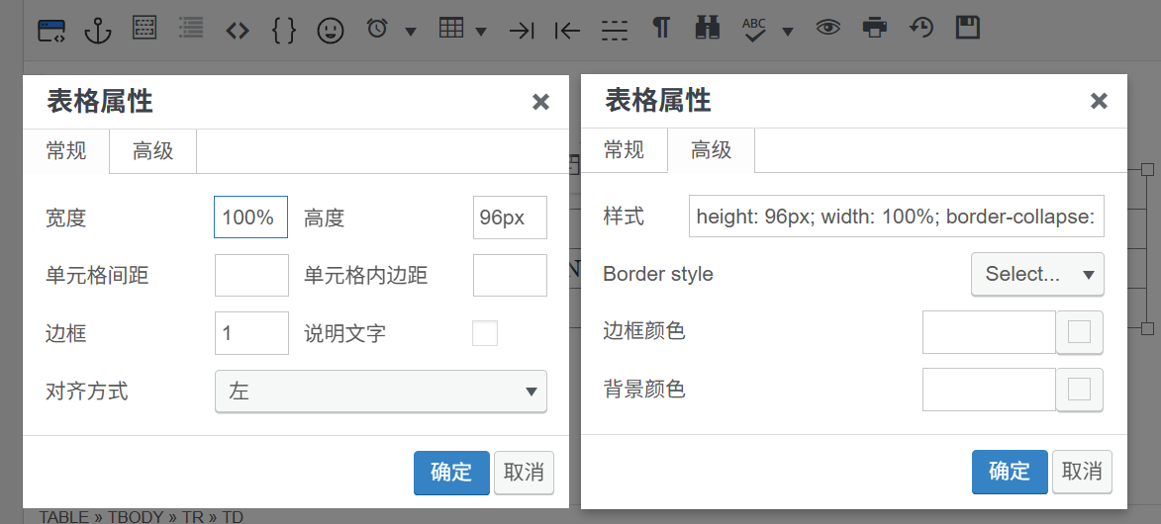Image resolution: width=1161 pixels, height=524 pixels.
Task: Focus the 边框 input showing 1
Action: (x=251, y=333)
